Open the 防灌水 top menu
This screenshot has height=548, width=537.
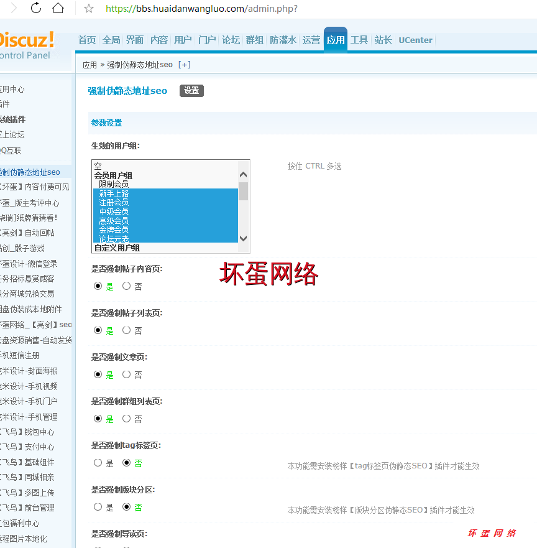point(283,40)
